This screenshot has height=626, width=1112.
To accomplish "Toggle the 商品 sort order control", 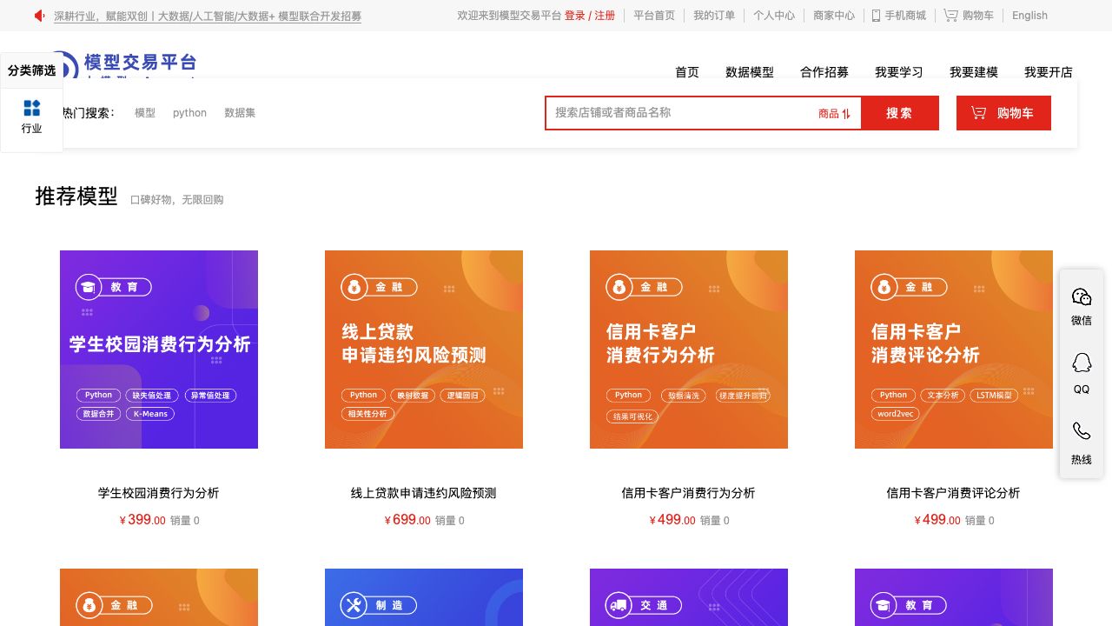I will point(834,113).
